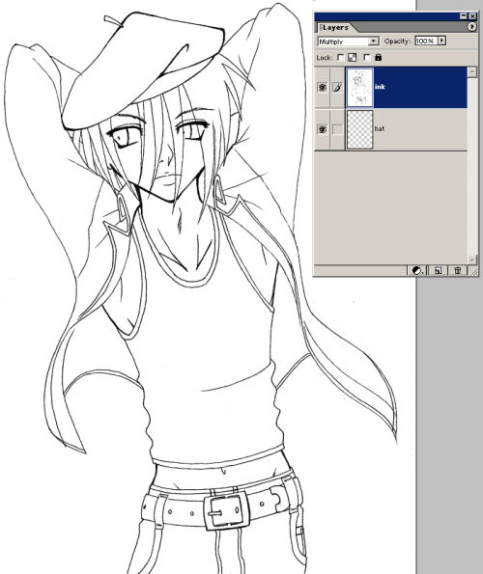
Task: Open the Opacity slider popup arrow
Action: tap(442, 41)
